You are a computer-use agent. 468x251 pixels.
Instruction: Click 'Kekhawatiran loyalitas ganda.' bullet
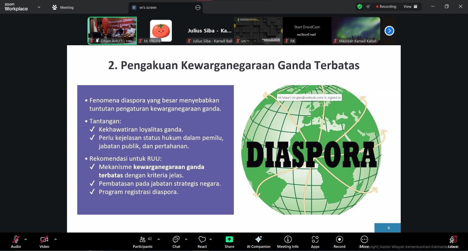141,129
